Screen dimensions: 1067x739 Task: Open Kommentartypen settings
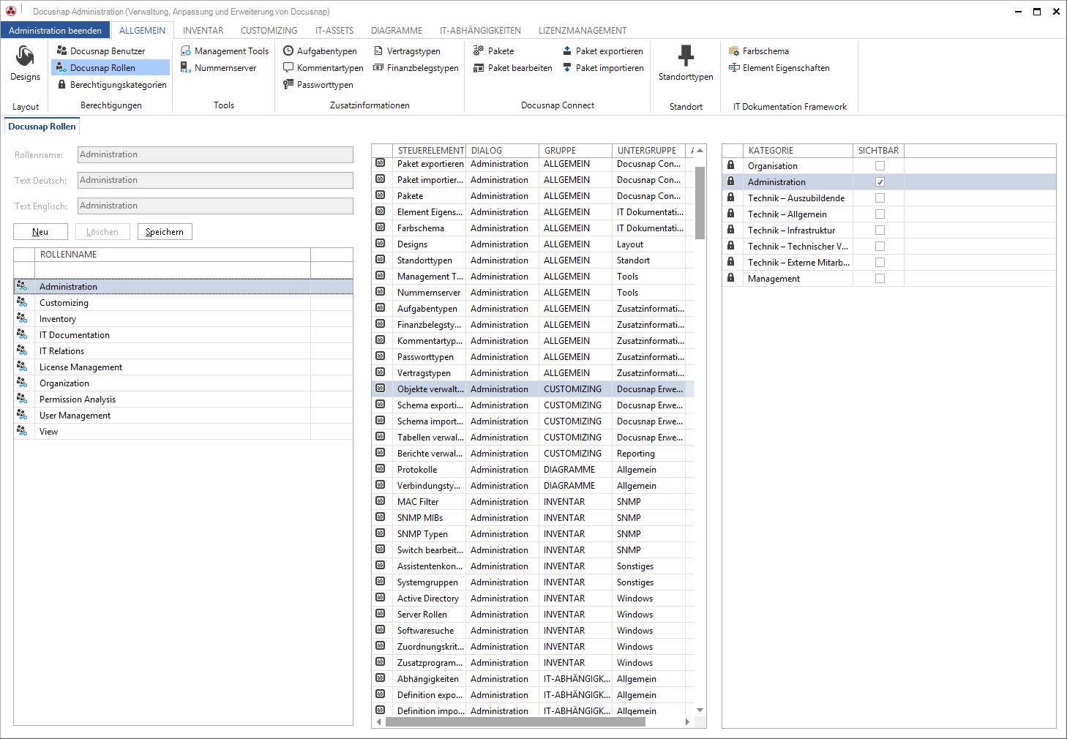click(323, 68)
